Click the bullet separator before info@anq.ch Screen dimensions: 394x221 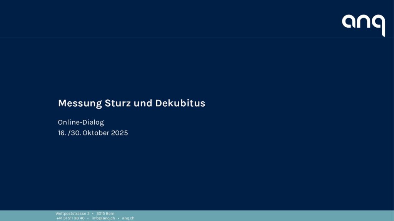coord(88,218)
